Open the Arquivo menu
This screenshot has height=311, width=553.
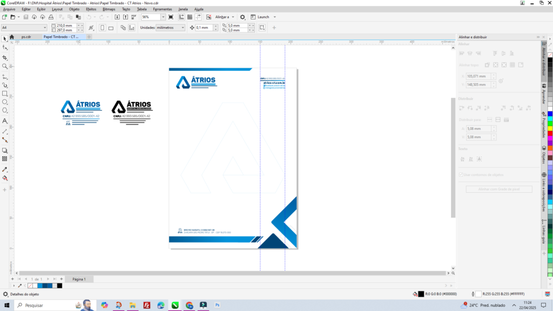click(x=9, y=9)
